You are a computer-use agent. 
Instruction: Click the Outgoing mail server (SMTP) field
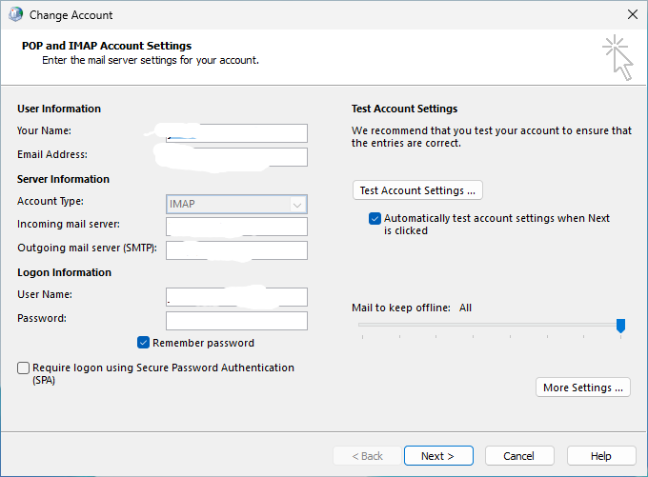coord(236,250)
